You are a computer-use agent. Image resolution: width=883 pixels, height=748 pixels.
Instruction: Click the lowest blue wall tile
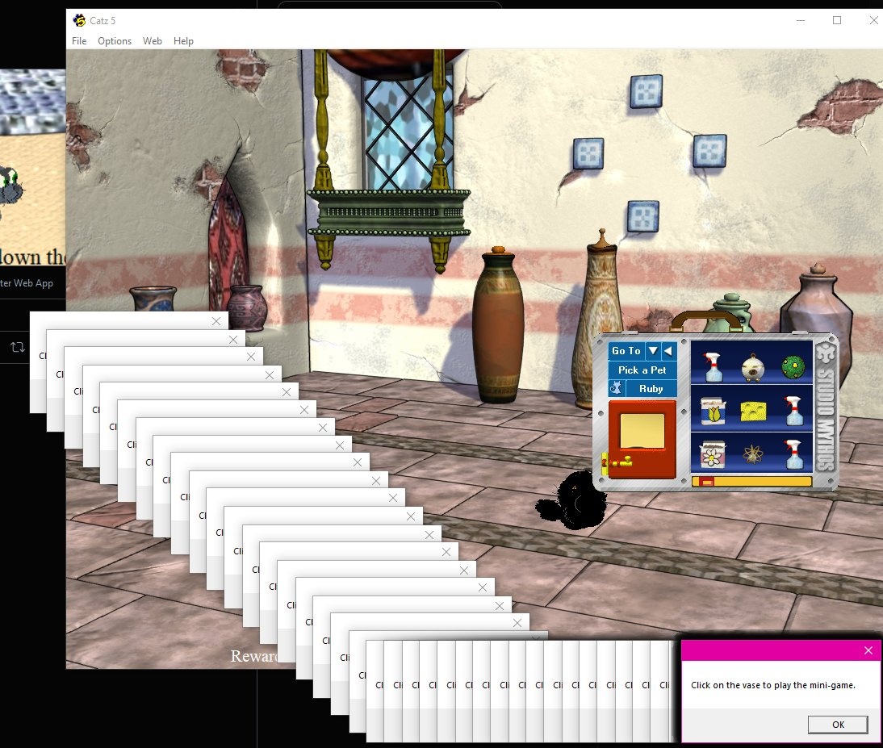(x=642, y=217)
